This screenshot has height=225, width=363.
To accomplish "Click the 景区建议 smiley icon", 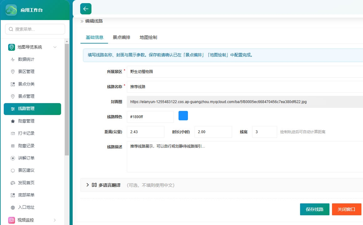I will click(13, 170).
